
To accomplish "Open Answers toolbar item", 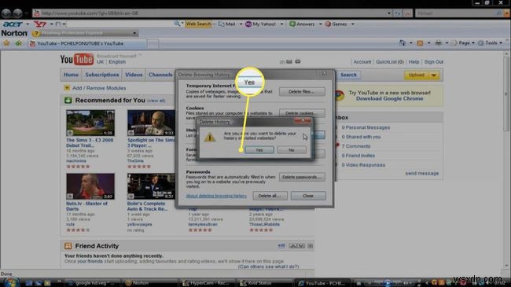I will 302,24.
